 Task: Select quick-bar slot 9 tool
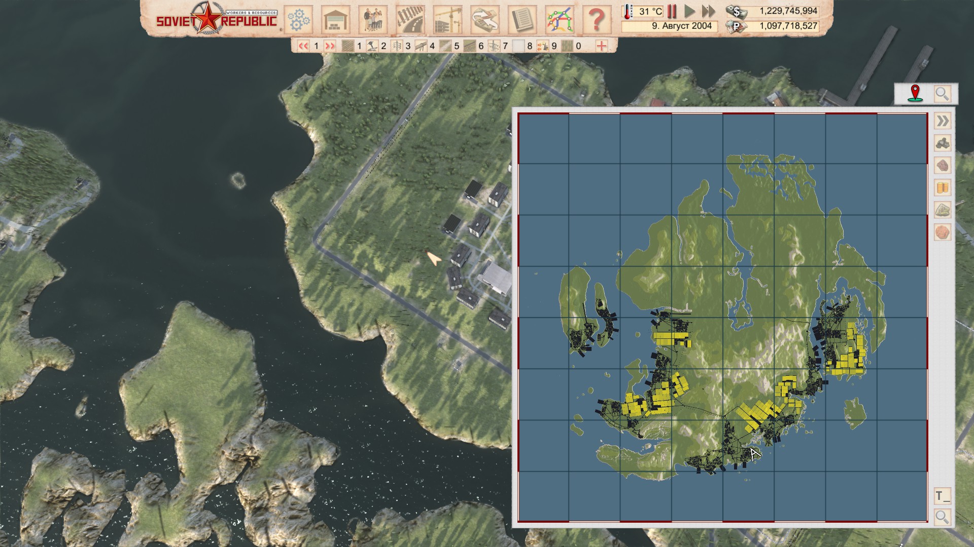tap(542, 46)
